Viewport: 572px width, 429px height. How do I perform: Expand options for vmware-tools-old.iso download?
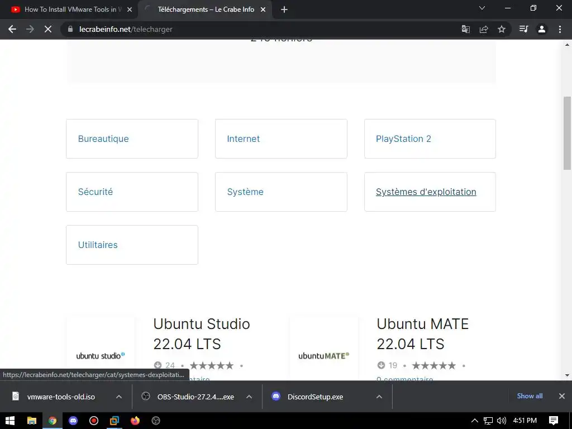[x=119, y=397]
